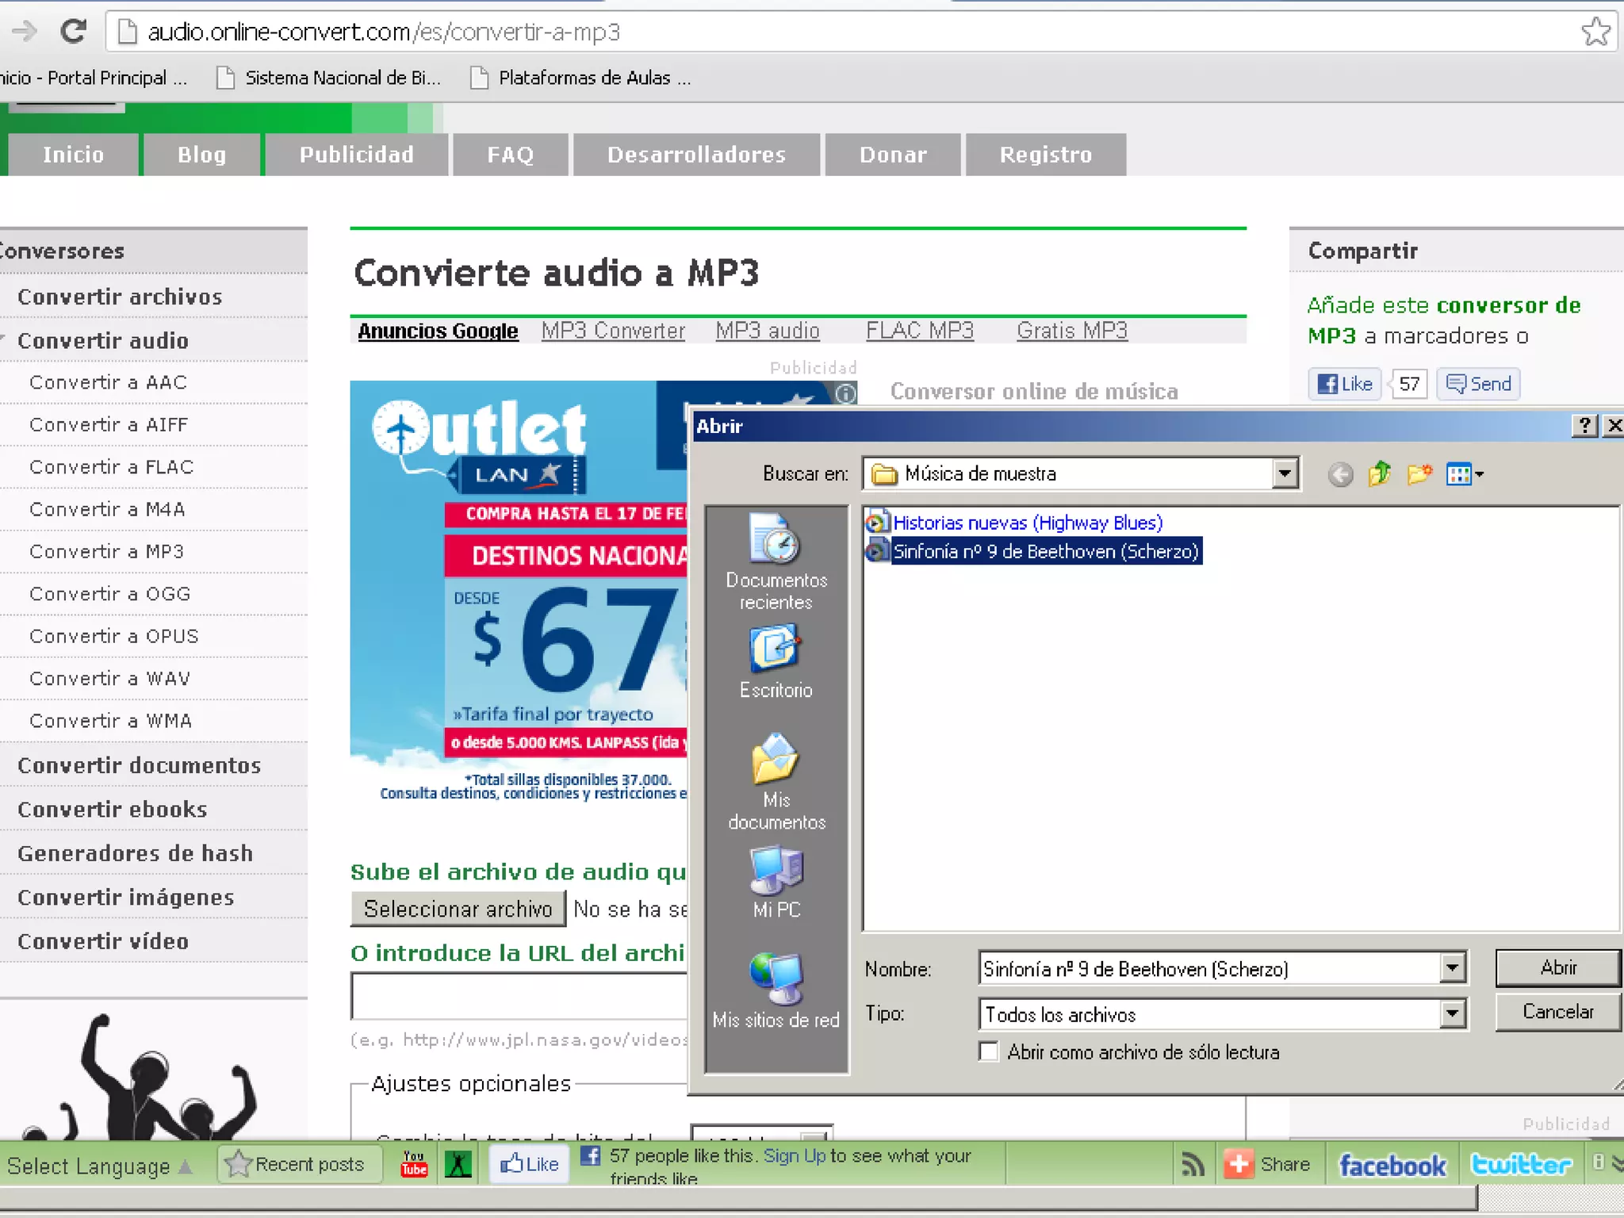Open the Tipo file type dropdown

[x=1452, y=1013]
